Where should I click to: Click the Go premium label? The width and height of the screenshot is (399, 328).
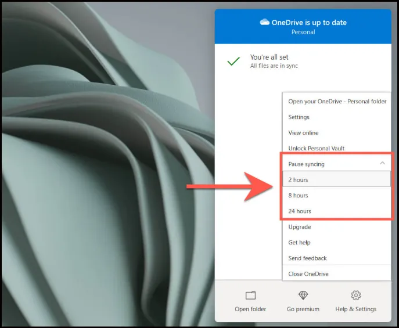pyautogui.click(x=303, y=309)
